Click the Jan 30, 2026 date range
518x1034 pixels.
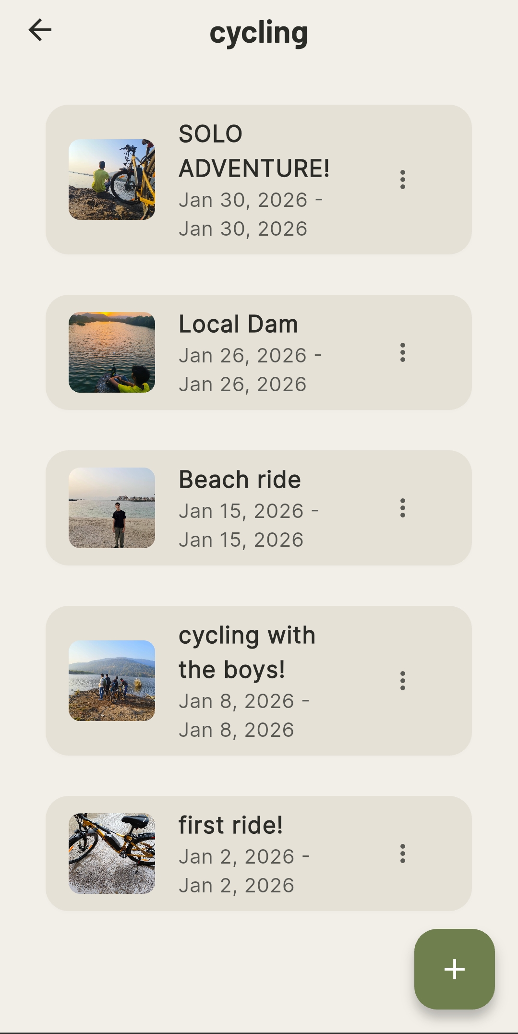coord(250,215)
